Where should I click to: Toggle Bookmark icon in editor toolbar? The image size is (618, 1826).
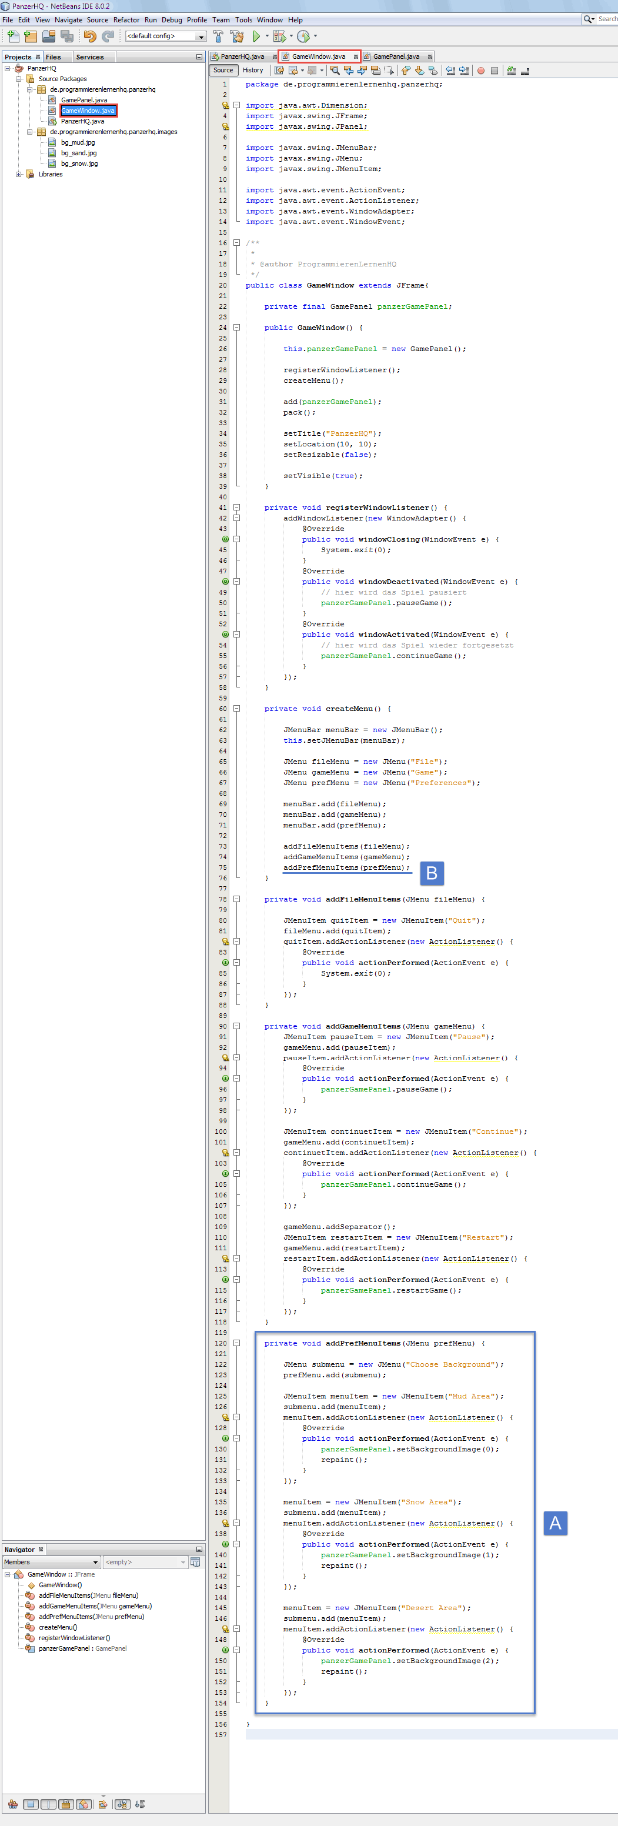pos(433,70)
